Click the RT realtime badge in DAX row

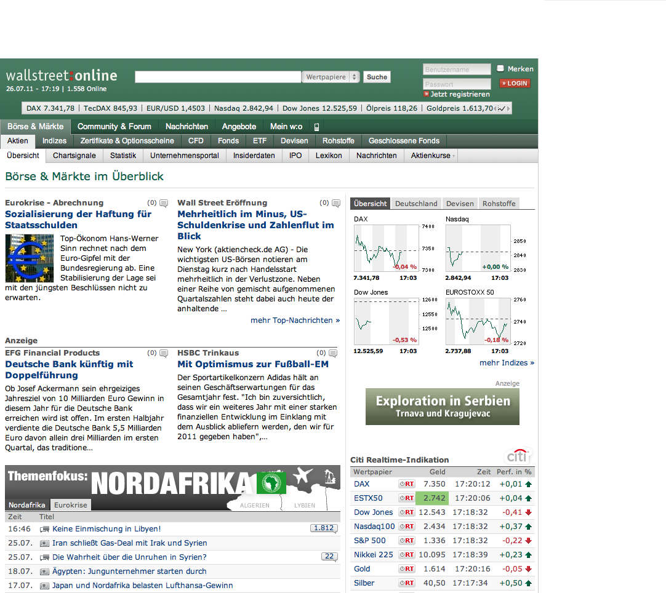(x=407, y=484)
